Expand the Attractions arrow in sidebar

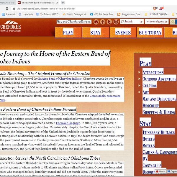140,72
